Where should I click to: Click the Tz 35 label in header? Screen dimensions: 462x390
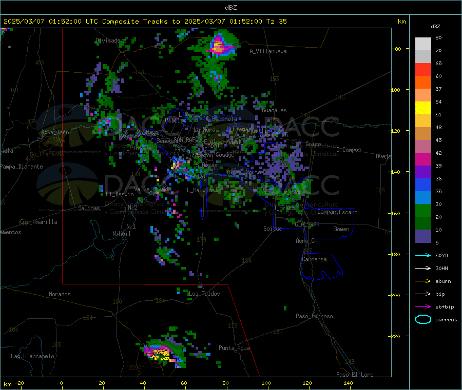pos(276,22)
